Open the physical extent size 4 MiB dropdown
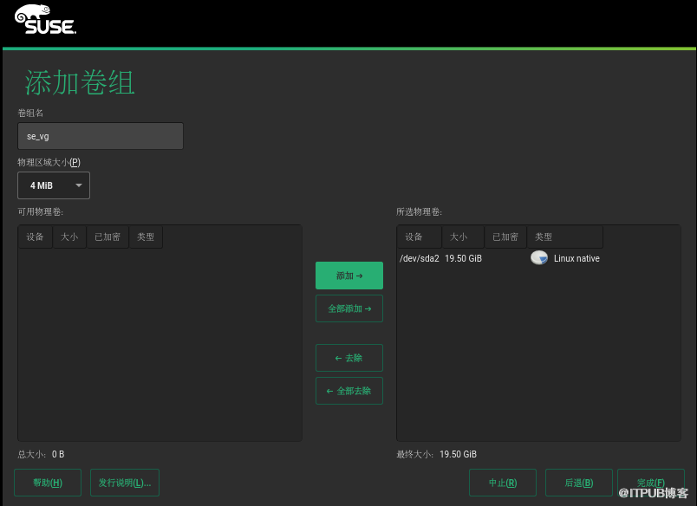This screenshot has width=697, height=506. tap(54, 185)
